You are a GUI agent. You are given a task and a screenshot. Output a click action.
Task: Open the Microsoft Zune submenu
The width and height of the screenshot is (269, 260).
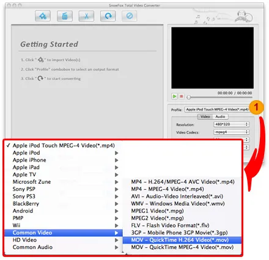click(x=63, y=182)
